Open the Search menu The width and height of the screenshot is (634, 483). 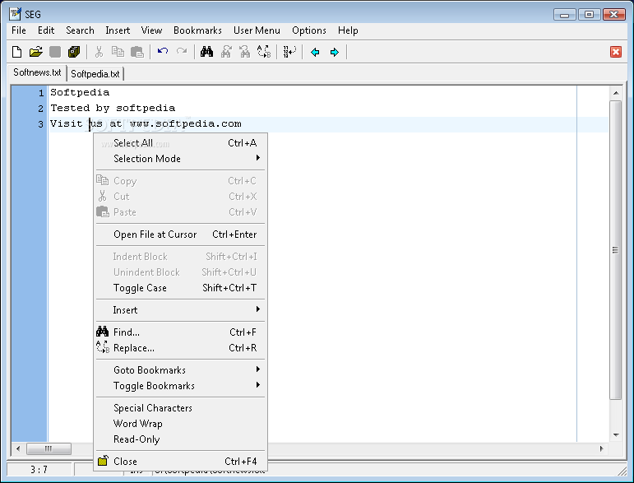point(80,30)
